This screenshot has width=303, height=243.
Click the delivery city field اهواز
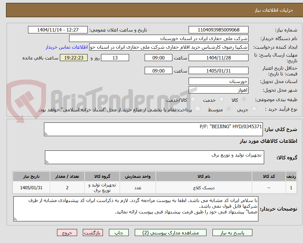coord(219,90)
